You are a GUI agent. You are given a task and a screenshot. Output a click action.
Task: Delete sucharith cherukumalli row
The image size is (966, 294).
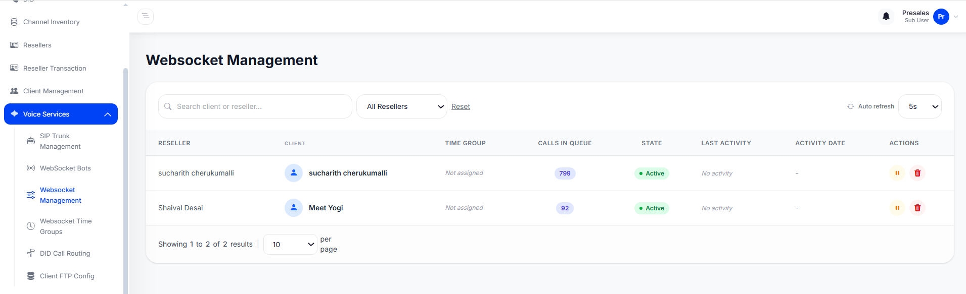coord(917,173)
